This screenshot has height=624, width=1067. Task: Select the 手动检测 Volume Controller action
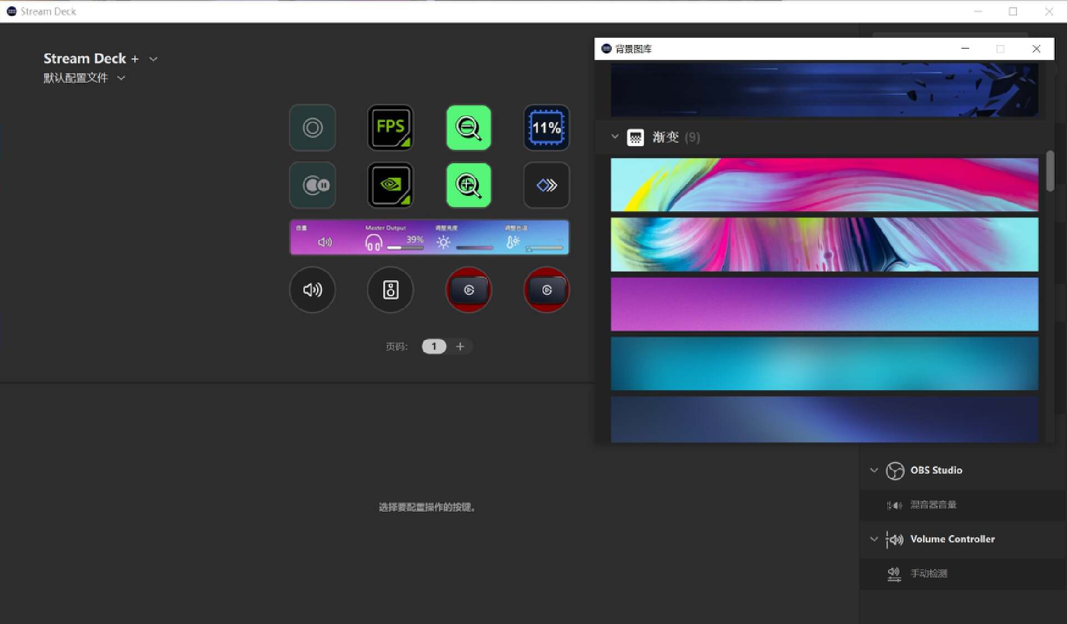click(929, 573)
